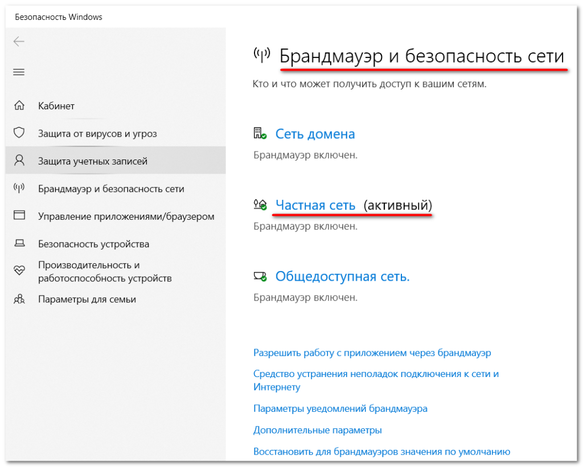Click the window icon for app/browser control
The width and height of the screenshot is (583, 467).
19,215
